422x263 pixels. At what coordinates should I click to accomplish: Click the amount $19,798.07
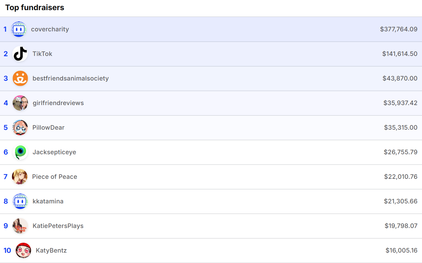[401, 226]
